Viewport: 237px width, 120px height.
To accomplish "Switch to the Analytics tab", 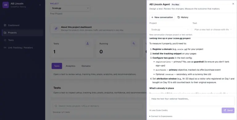I will (x=70, y=66).
